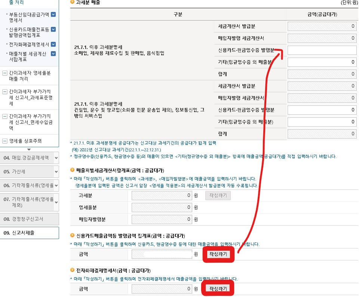Toggle the check beside 신용카드매출전표등 발행금액집계표

(53, 29)
